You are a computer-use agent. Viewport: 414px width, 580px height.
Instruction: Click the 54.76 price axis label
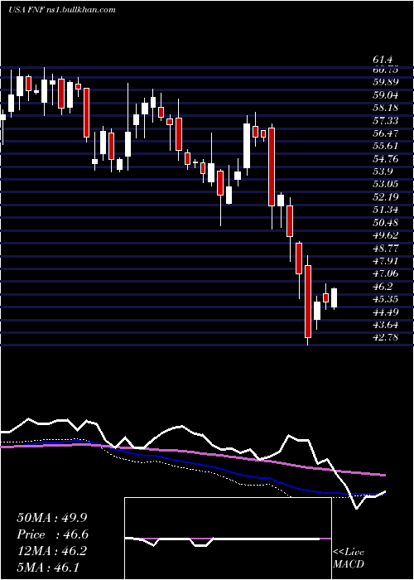386,159
